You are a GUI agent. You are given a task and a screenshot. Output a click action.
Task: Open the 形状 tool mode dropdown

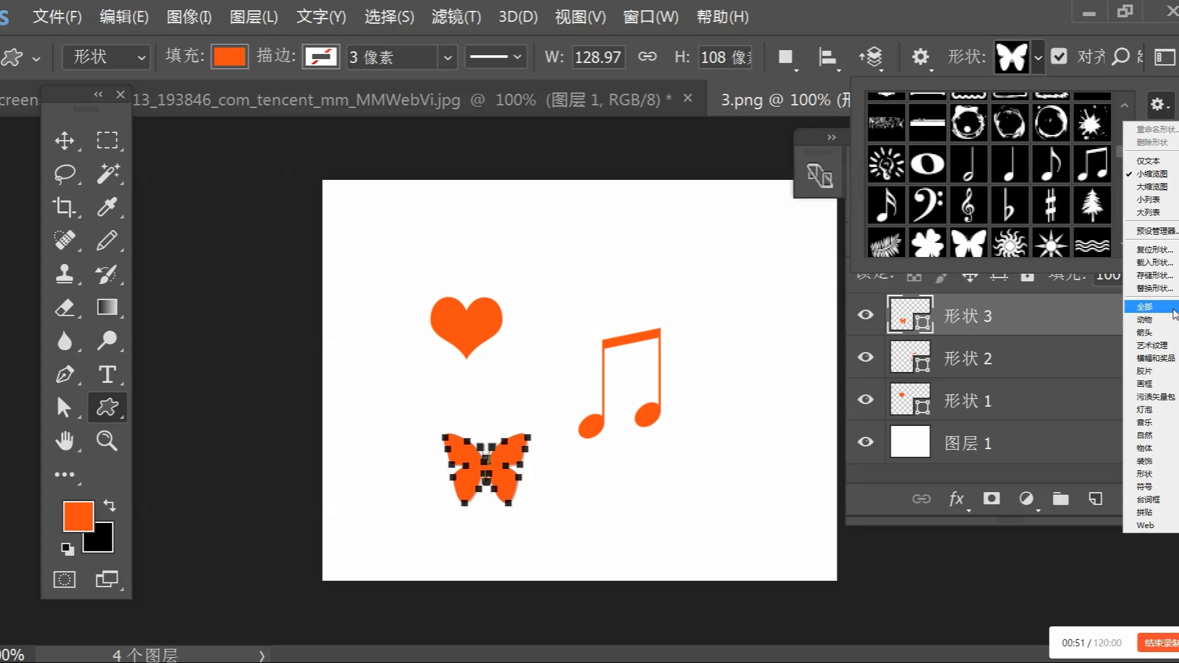coord(106,57)
